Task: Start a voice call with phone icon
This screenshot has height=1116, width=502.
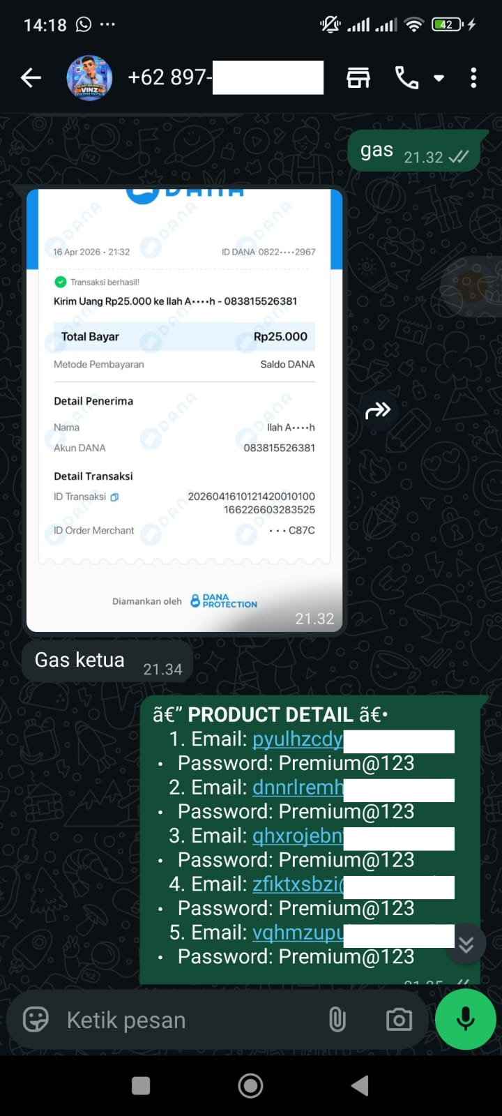Action: [406, 77]
